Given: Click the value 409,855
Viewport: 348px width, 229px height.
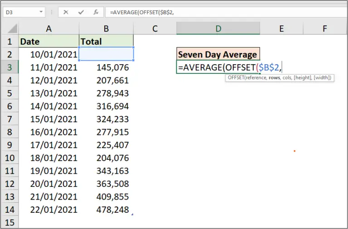Looking at the screenshot, I should tap(112, 196).
